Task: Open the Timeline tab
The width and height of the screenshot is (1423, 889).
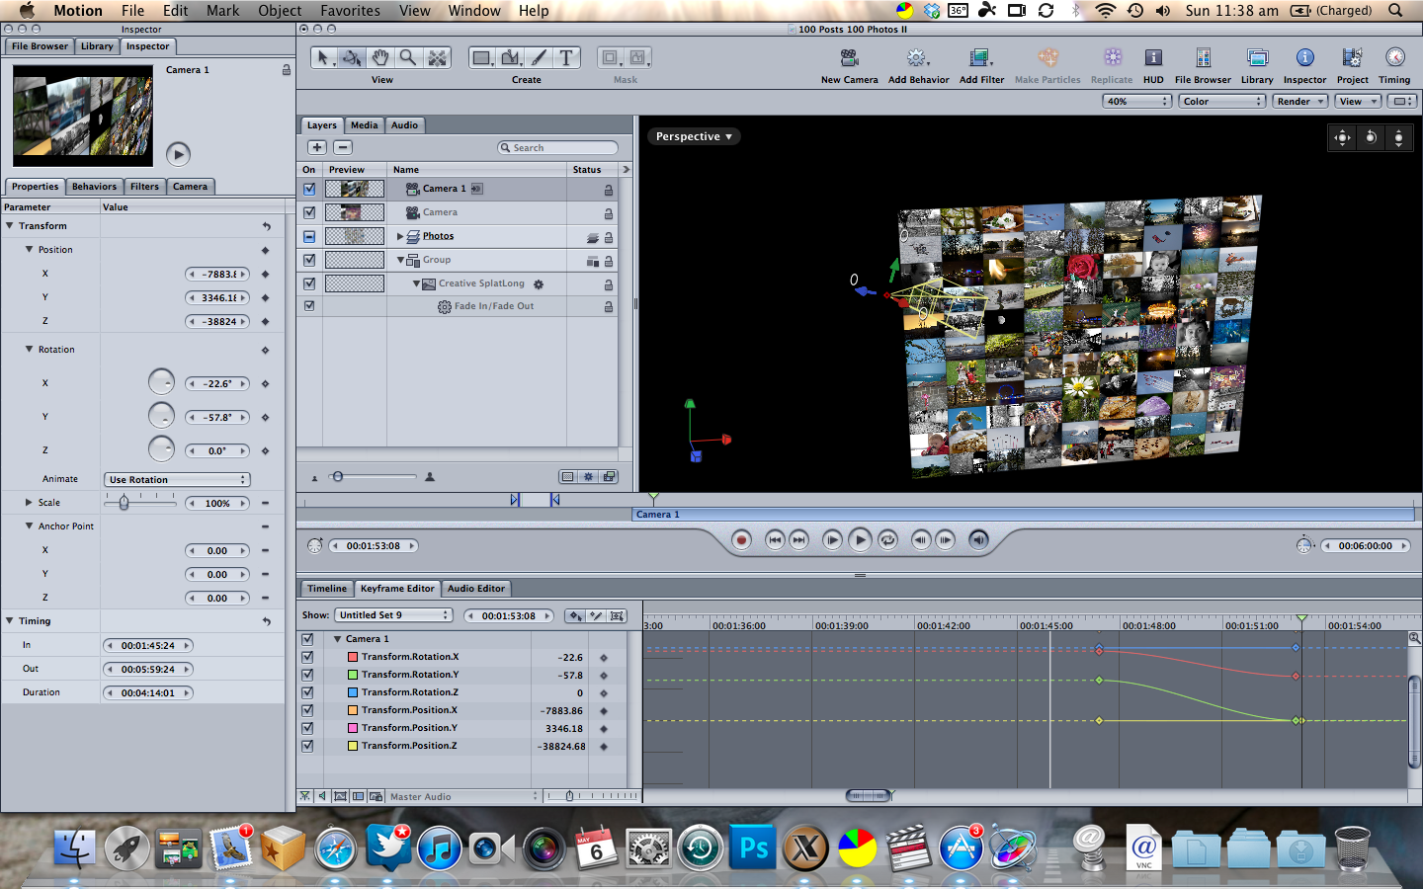Action: tap(326, 589)
